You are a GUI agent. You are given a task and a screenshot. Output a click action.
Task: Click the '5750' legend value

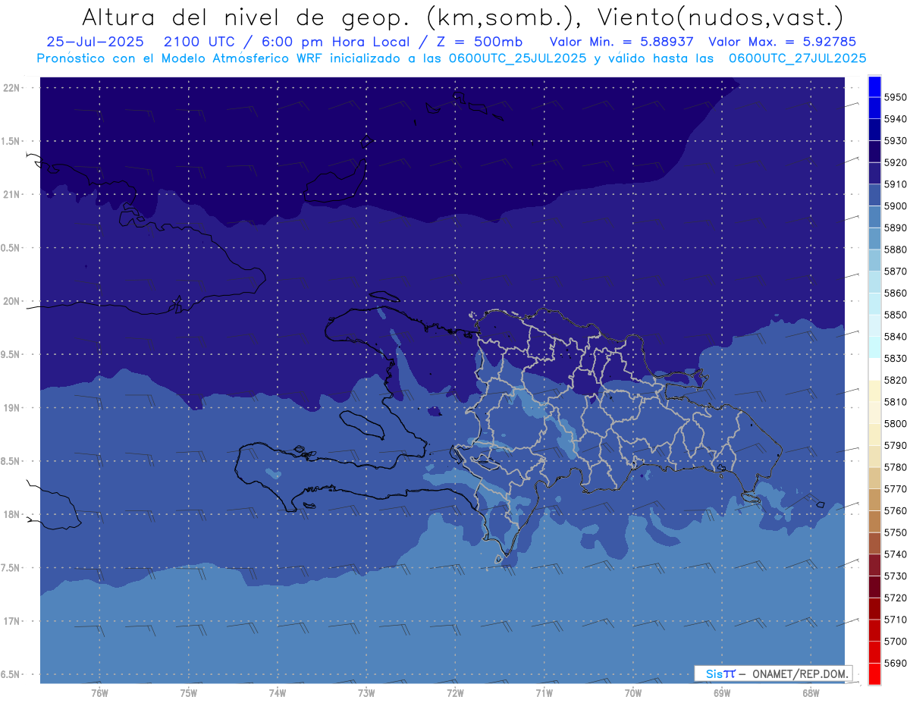pos(895,532)
